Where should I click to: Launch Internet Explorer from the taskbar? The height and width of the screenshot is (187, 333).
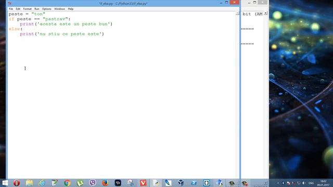42,183
